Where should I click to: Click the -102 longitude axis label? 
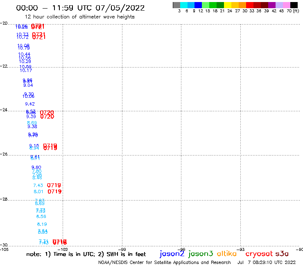(x=63, y=249)
